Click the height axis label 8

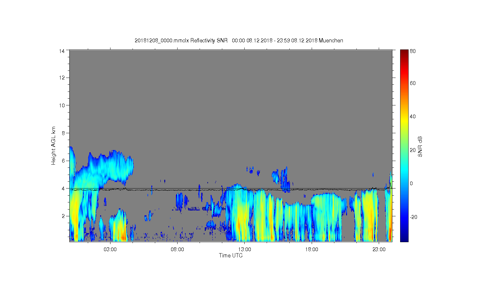click(64, 133)
